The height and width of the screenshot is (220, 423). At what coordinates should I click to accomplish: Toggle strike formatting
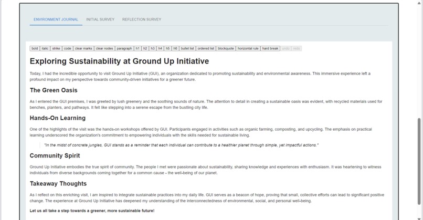pos(56,49)
